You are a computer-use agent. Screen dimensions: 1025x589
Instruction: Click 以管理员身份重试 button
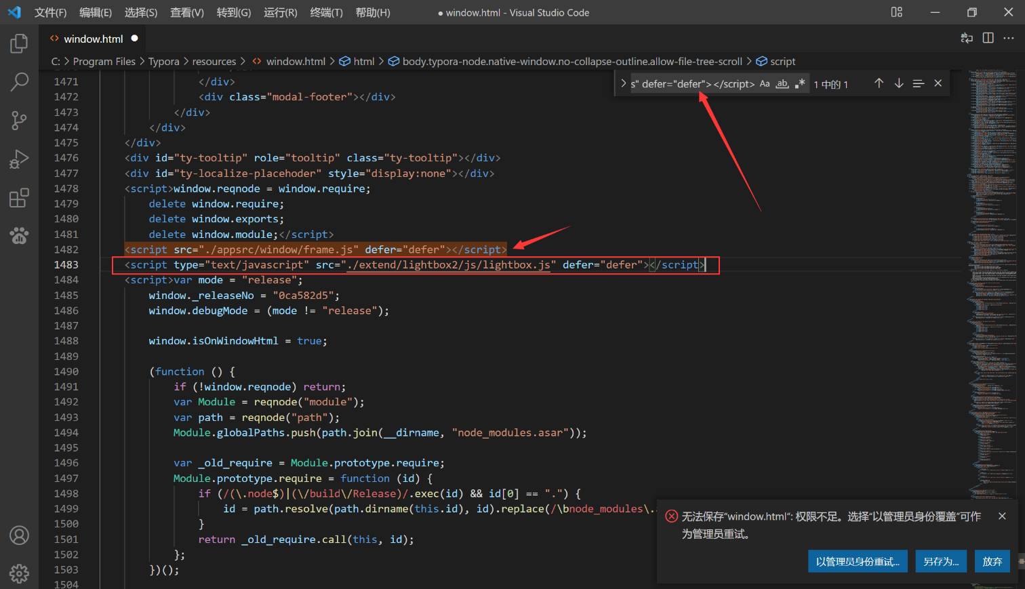858,561
